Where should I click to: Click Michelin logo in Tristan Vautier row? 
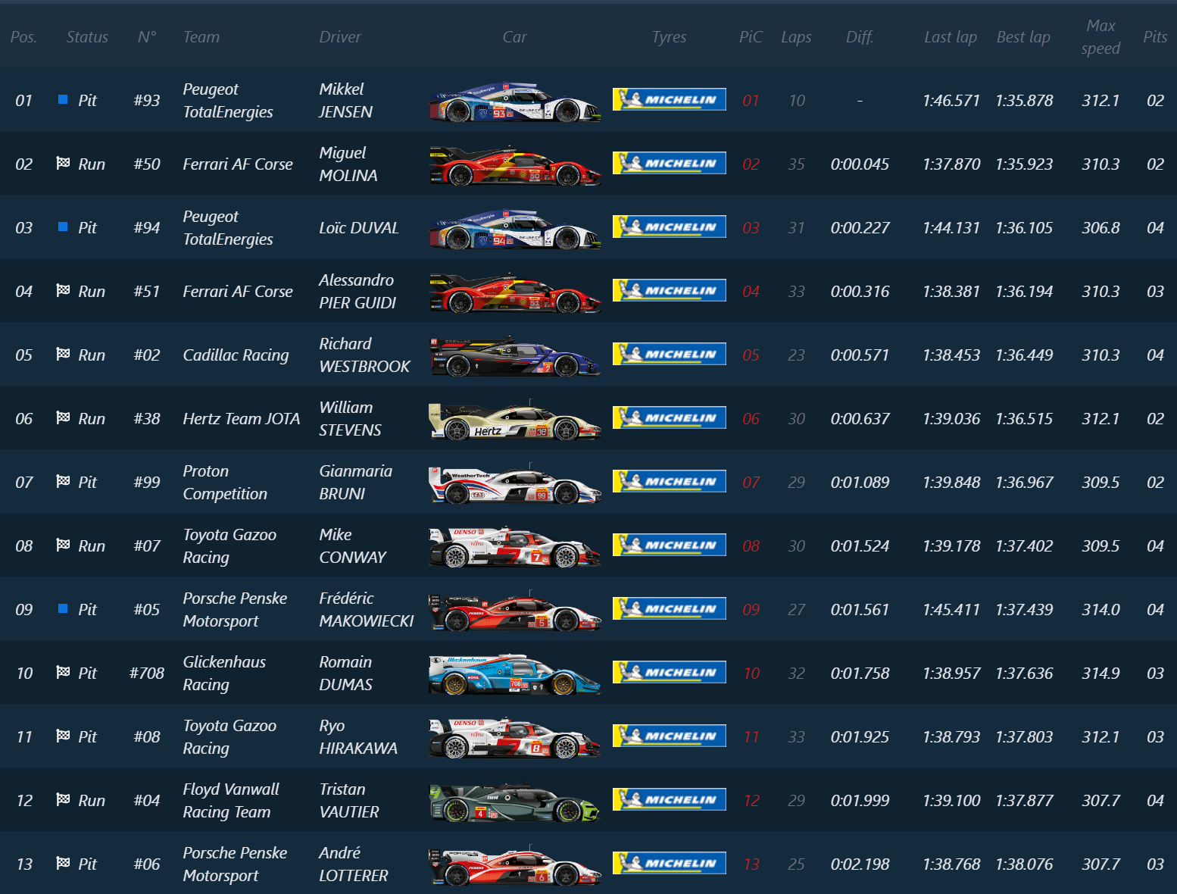[x=670, y=799]
